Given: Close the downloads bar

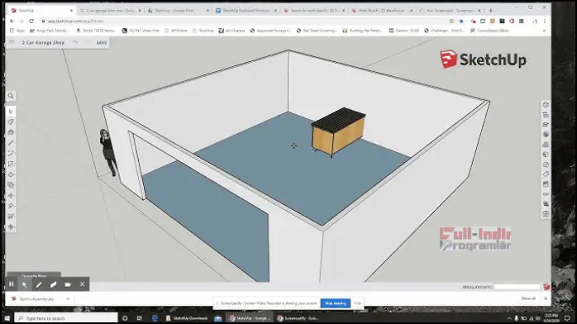Looking at the screenshot, I should [x=546, y=298].
